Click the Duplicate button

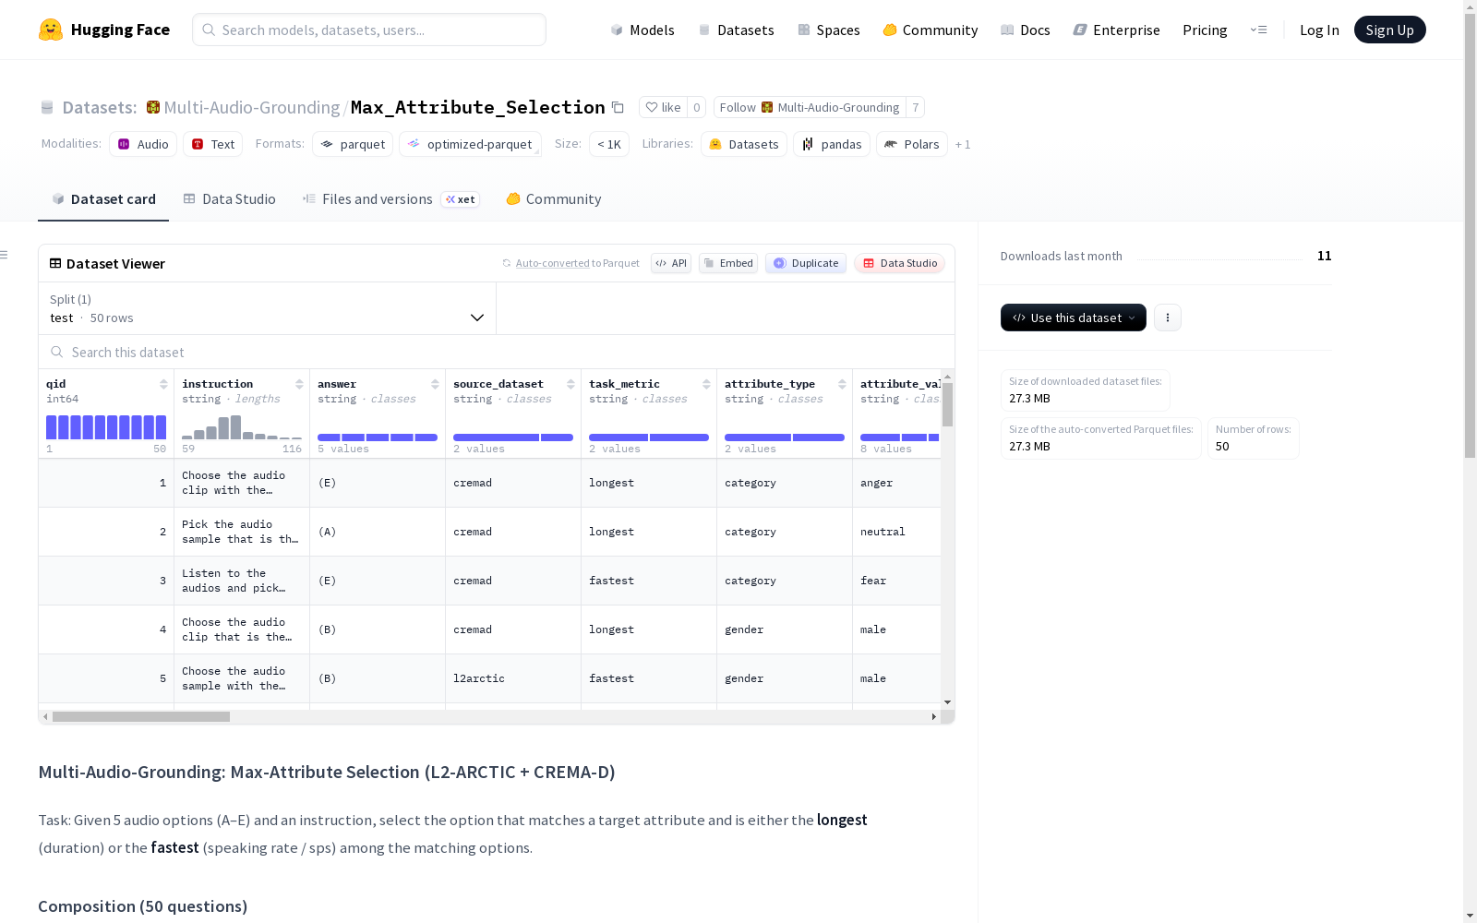806,263
